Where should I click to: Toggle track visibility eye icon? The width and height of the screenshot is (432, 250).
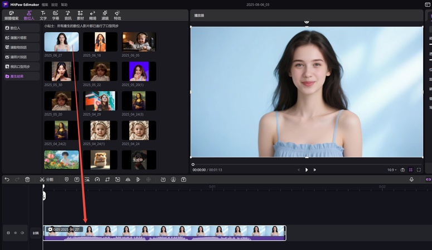(15, 233)
